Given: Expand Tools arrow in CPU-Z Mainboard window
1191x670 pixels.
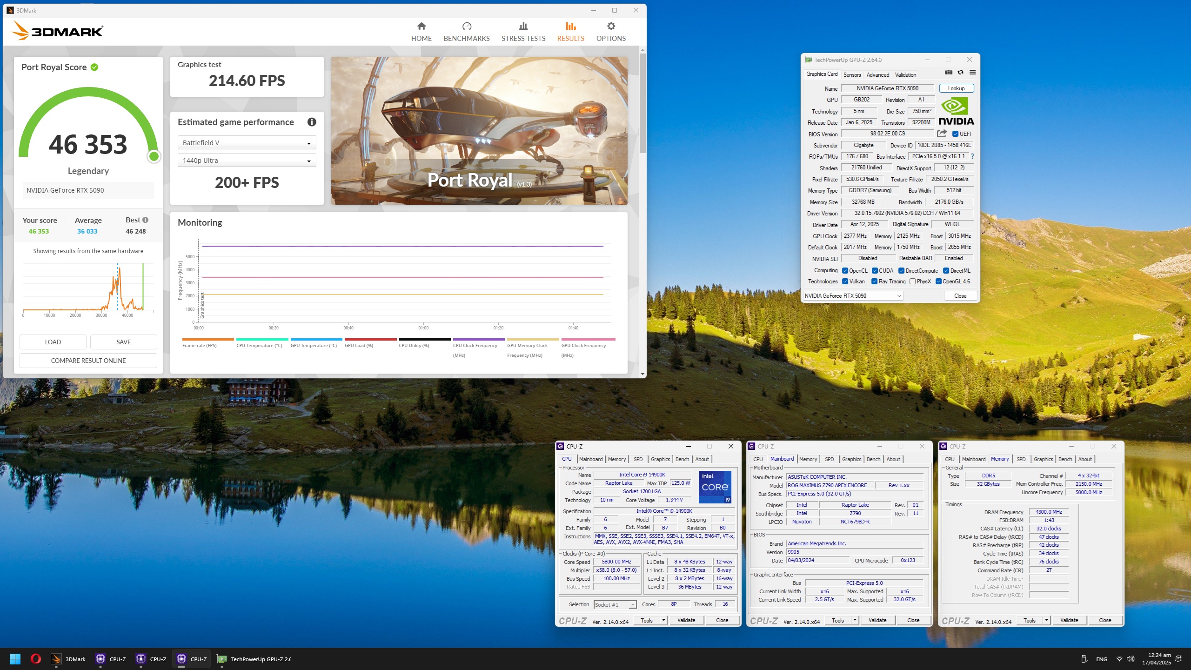Looking at the screenshot, I should click(855, 620).
